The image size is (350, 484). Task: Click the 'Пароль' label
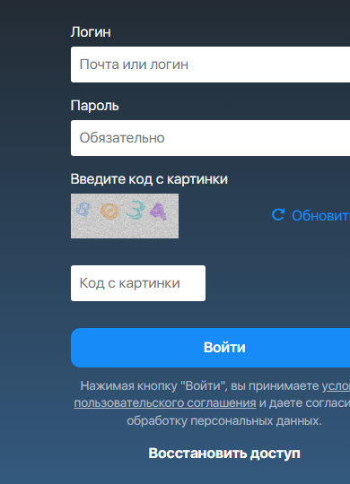click(94, 106)
